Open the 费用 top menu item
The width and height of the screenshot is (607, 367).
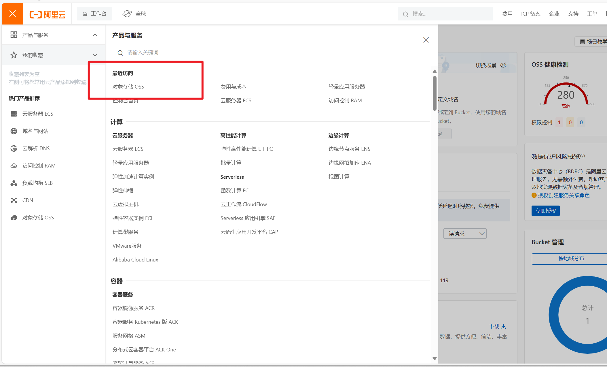coord(507,14)
